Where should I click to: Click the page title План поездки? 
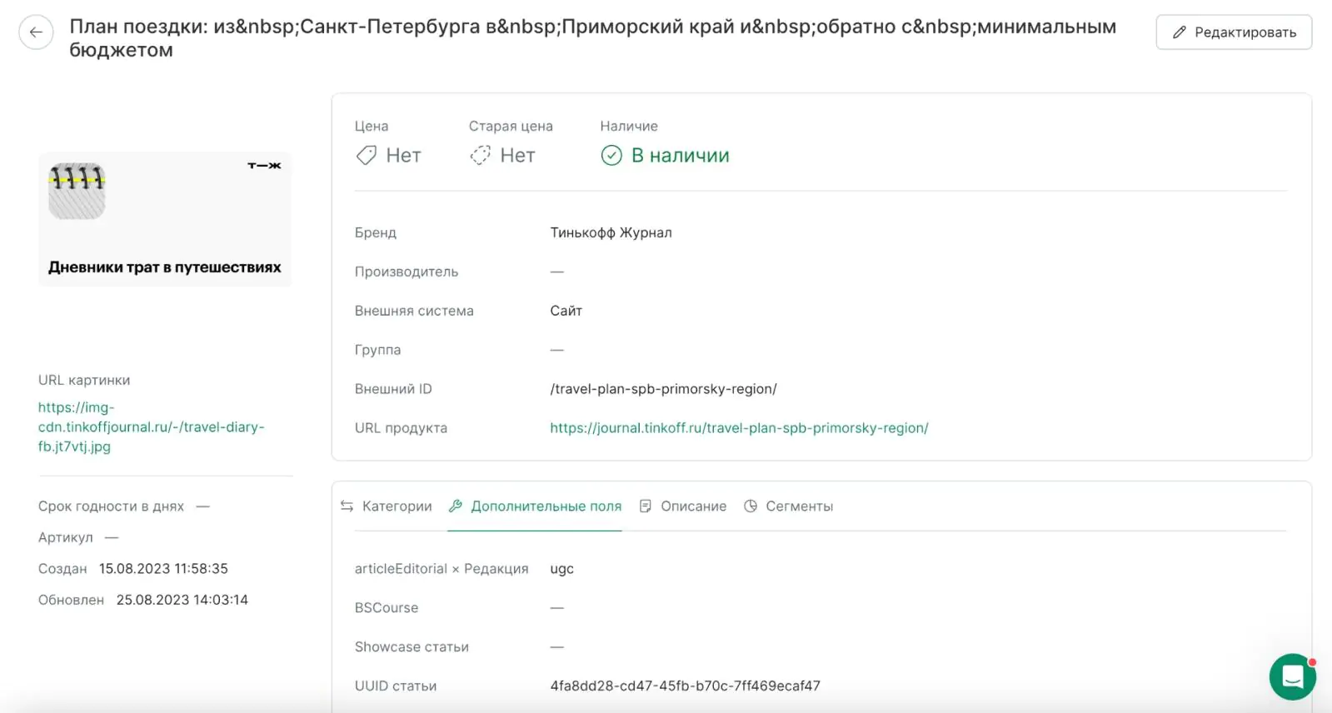click(593, 38)
